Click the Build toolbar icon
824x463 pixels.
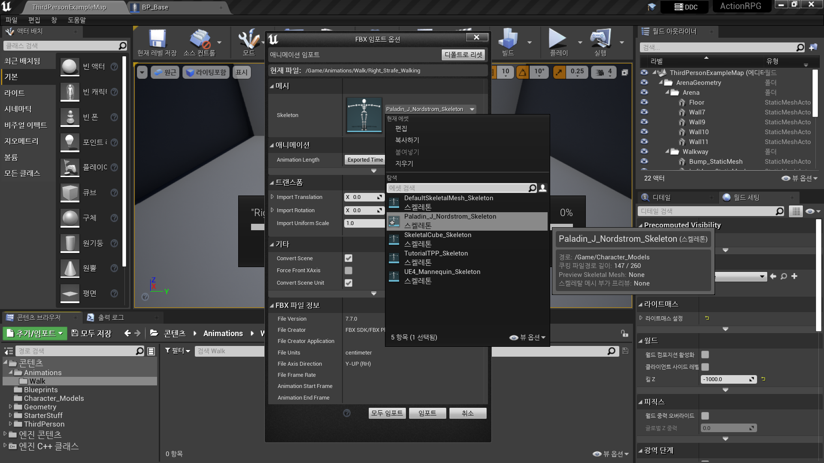[x=508, y=39]
